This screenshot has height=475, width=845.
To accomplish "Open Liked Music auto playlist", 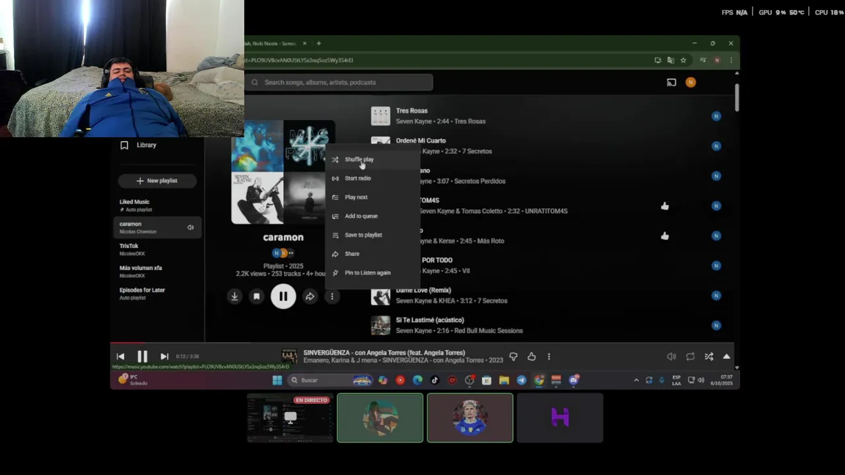I will pyautogui.click(x=157, y=205).
